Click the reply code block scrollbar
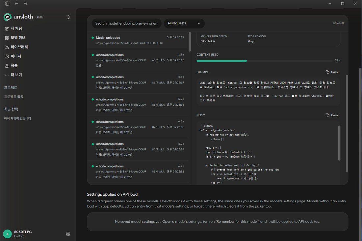The height and width of the screenshot is (241, 362). coord(339,143)
